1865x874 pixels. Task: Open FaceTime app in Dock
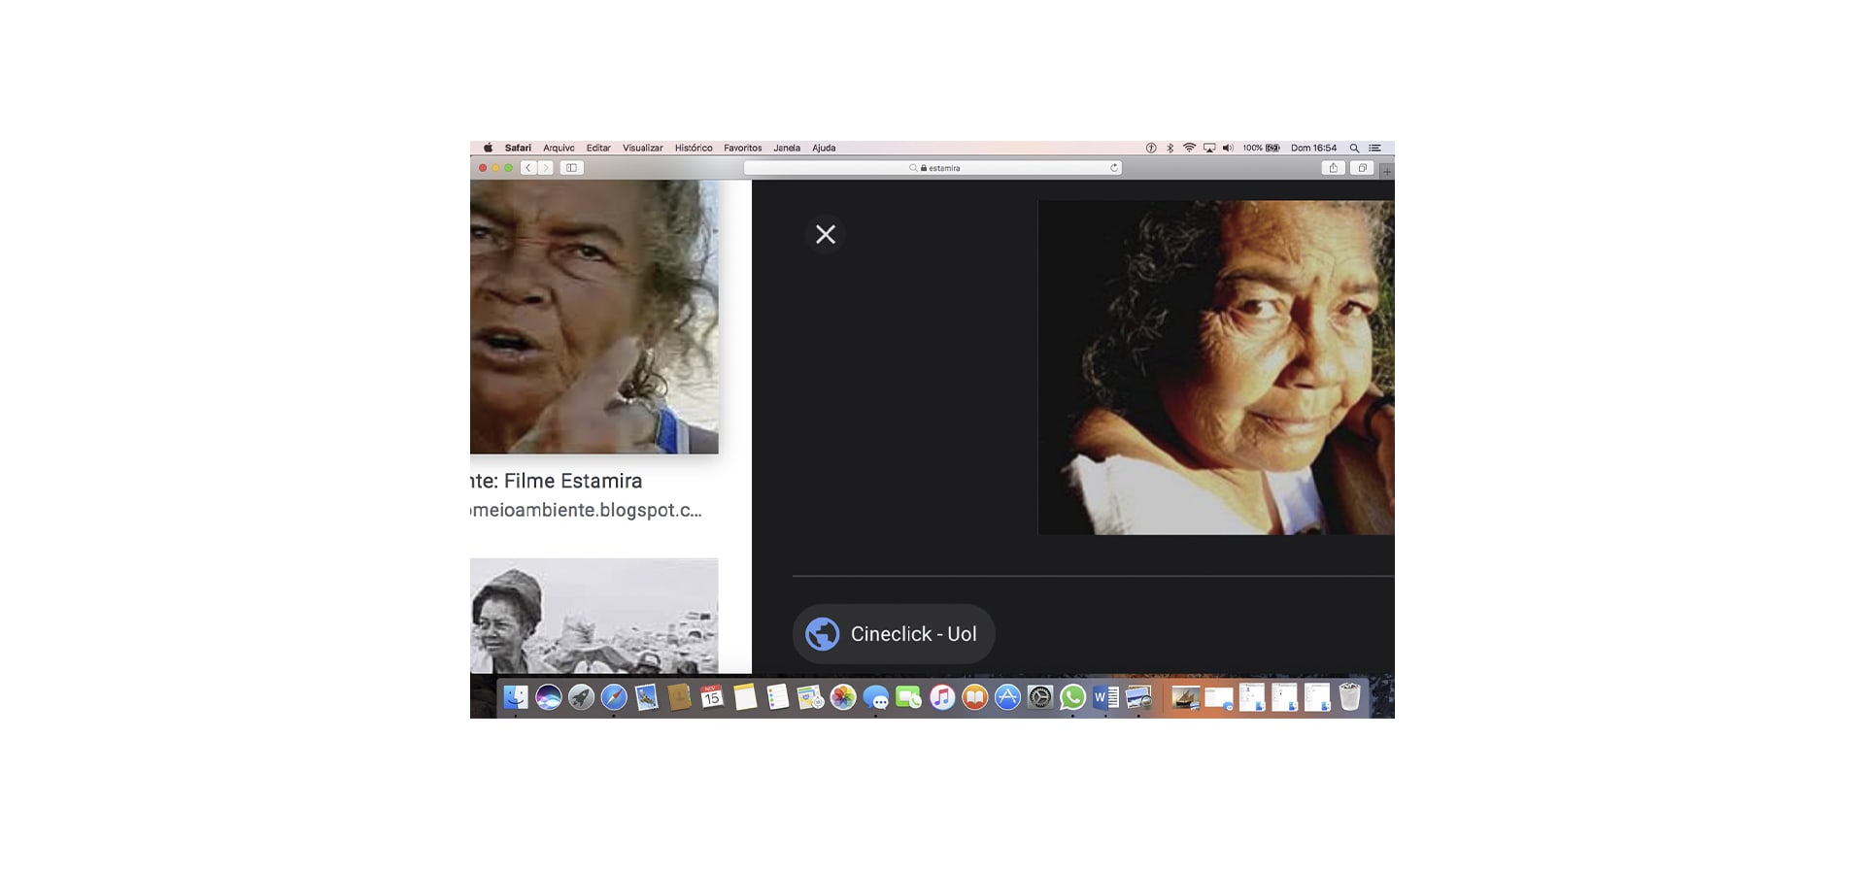908,697
